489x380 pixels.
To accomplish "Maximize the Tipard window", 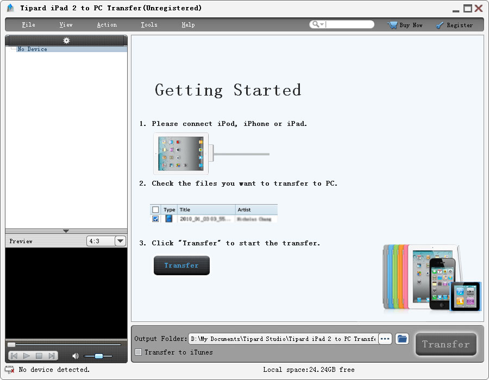I will pos(467,8).
